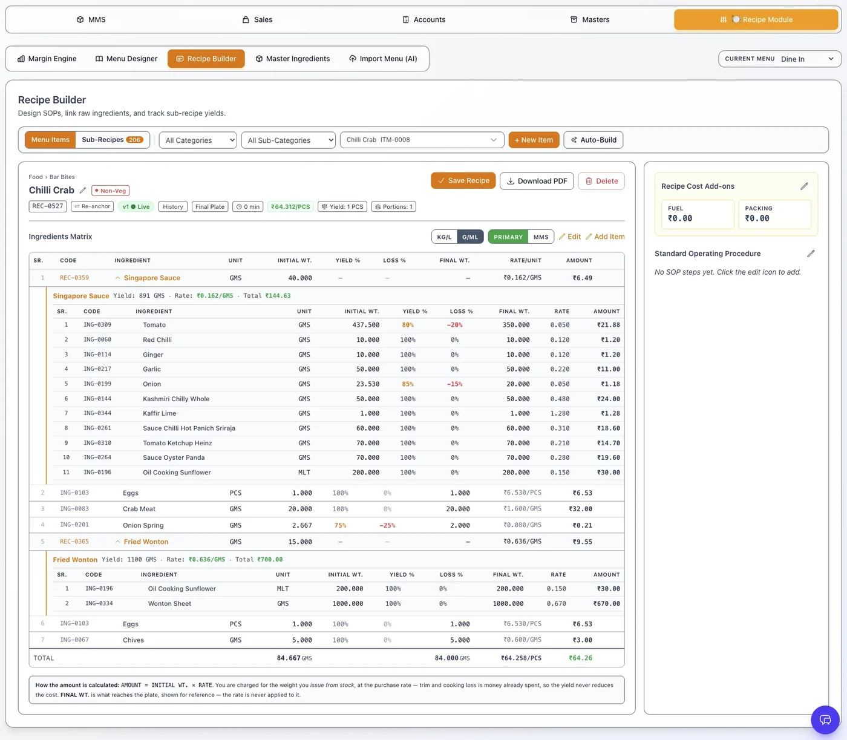The width and height of the screenshot is (847, 740).
Task: Click the Save Recipe button
Action: (x=463, y=181)
